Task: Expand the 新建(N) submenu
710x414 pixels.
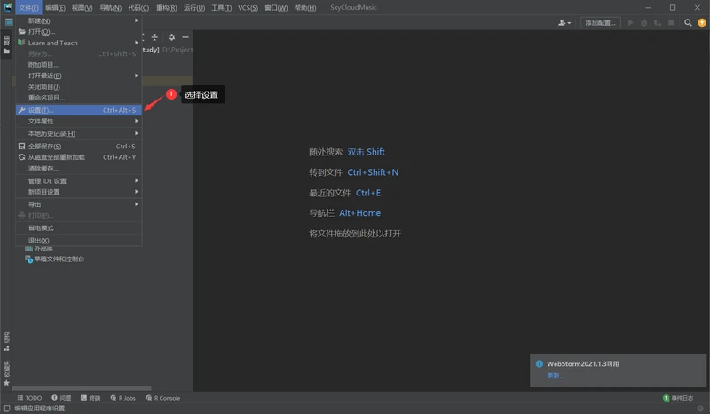Action: pyautogui.click(x=79, y=20)
